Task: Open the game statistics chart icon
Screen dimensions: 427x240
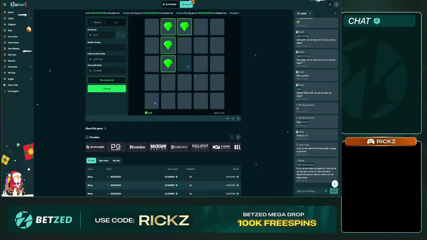Action: coord(233,118)
